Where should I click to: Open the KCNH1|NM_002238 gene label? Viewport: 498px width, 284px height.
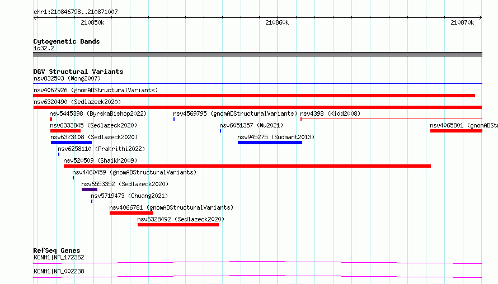point(59,271)
